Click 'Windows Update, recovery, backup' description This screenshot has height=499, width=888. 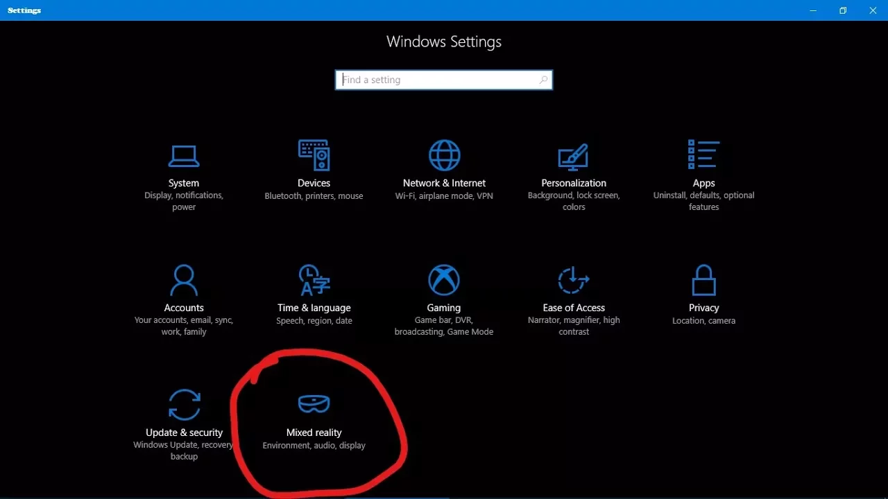[x=184, y=450]
